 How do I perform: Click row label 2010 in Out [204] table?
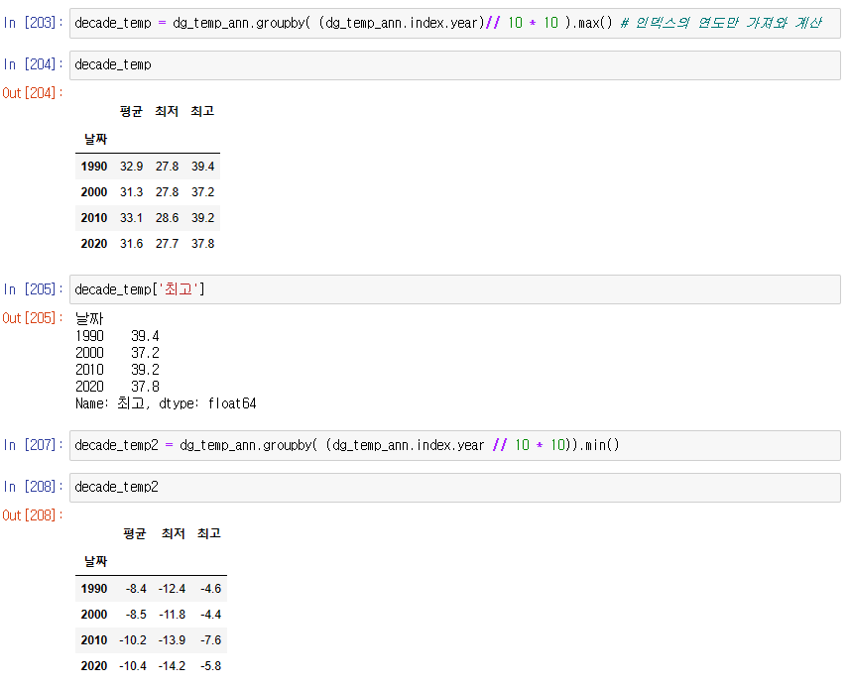[x=94, y=218]
